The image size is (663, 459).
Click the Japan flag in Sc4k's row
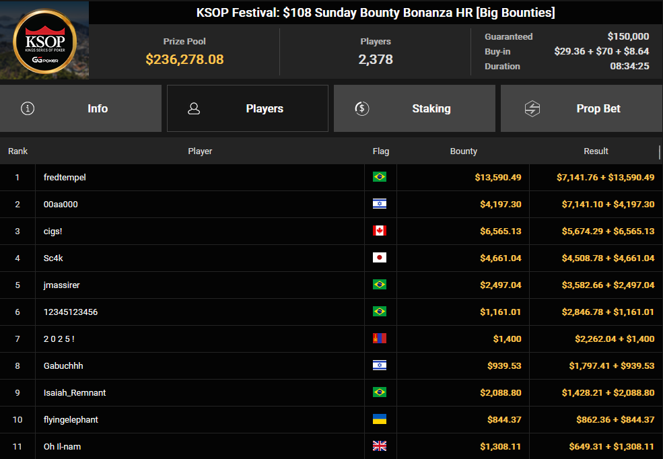[x=379, y=257]
